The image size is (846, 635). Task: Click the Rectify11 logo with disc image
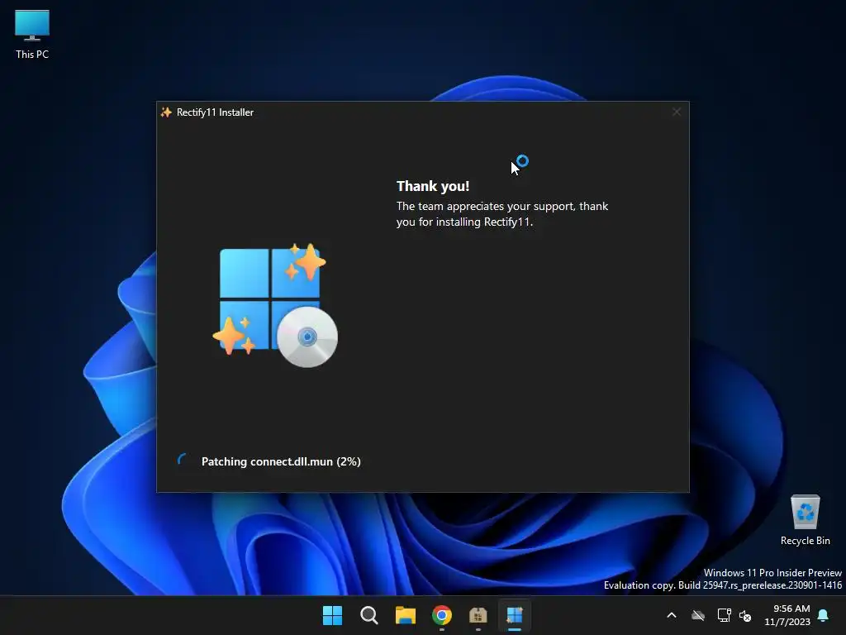[x=275, y=305]
